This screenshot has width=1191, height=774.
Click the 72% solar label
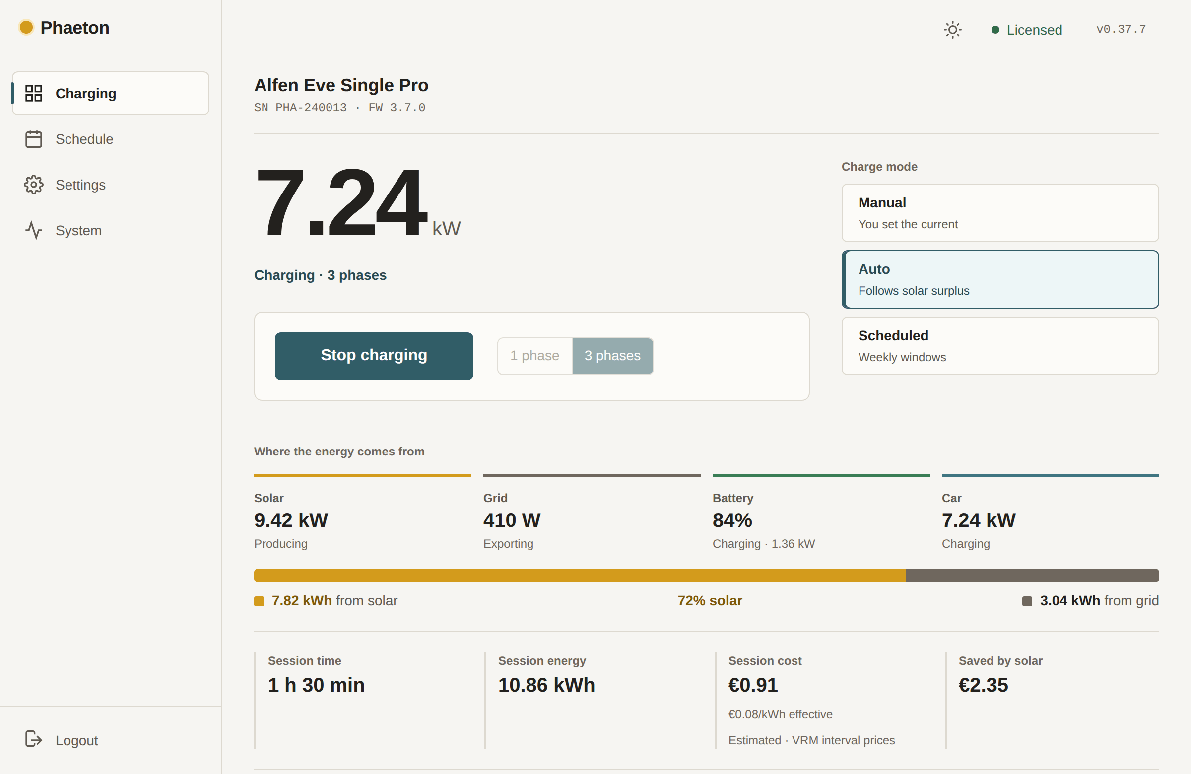[710, 600]
